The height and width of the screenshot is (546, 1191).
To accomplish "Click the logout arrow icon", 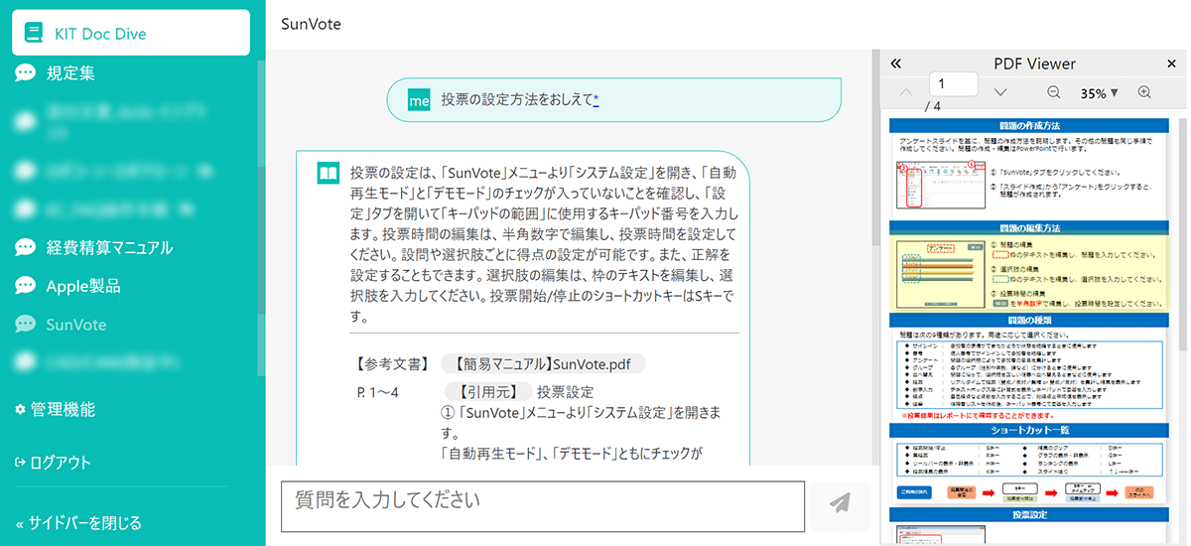I will pos(21,463).
